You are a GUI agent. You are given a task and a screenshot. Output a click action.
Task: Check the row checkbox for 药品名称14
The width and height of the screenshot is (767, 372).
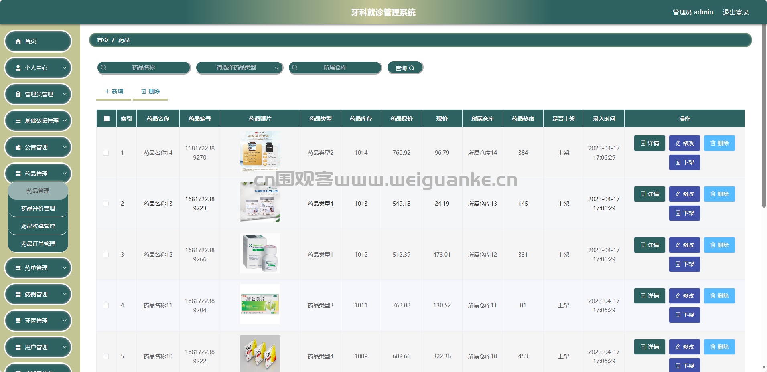pyautogui.click(x=106, y=153)
